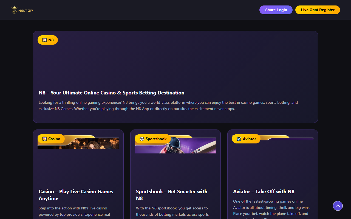Viewport: 351px width, 219px height.
Task: Click the scroll-to-top arrow button
Action: pyautogui.click(x=338, y=206)
